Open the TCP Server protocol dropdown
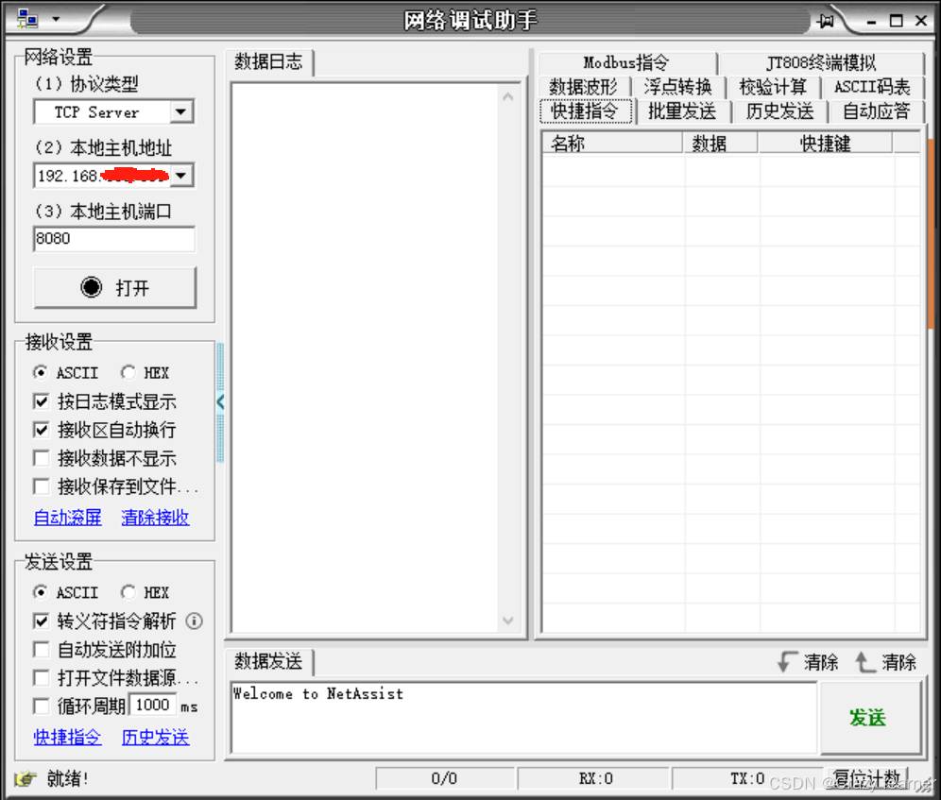Image resolution: width=941 pixels, height=800 pixels. pos(180,111)
